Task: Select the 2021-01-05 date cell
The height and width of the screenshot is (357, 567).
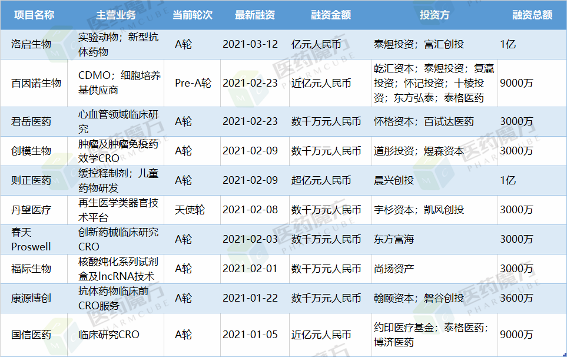Action: [x=255, y=335]
